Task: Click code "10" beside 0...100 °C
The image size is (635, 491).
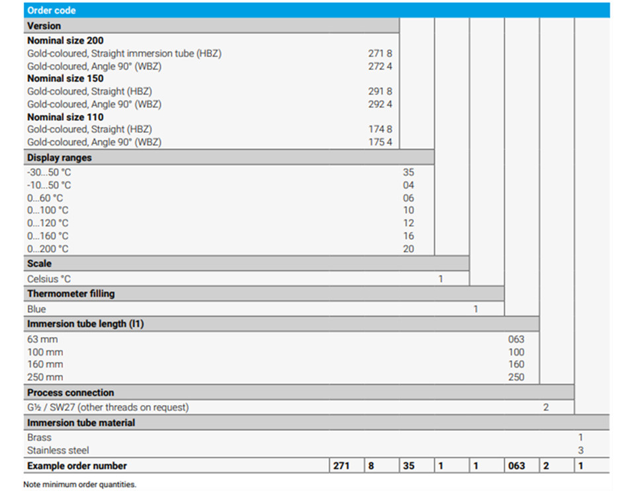Action: coord(408,210)
